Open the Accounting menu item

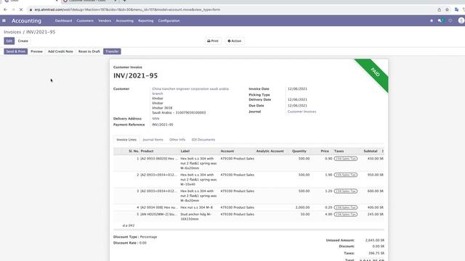(x=124, y=21)
